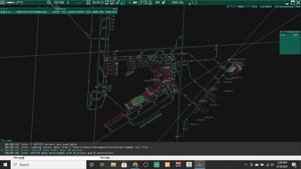Open the sector file via OPEN SCT
Viewport: 301px width, 169px height.
pos(88,2)
